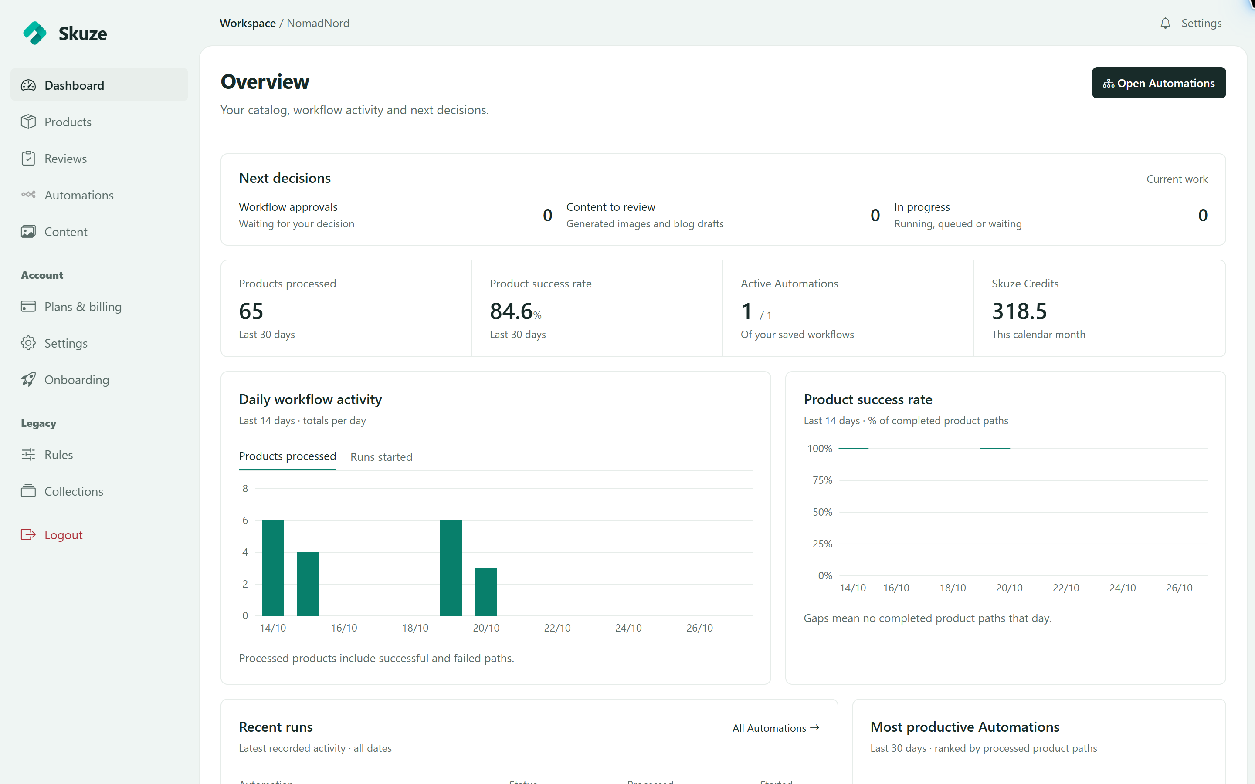Click the Open Automations button

(x=1159, y=83)
